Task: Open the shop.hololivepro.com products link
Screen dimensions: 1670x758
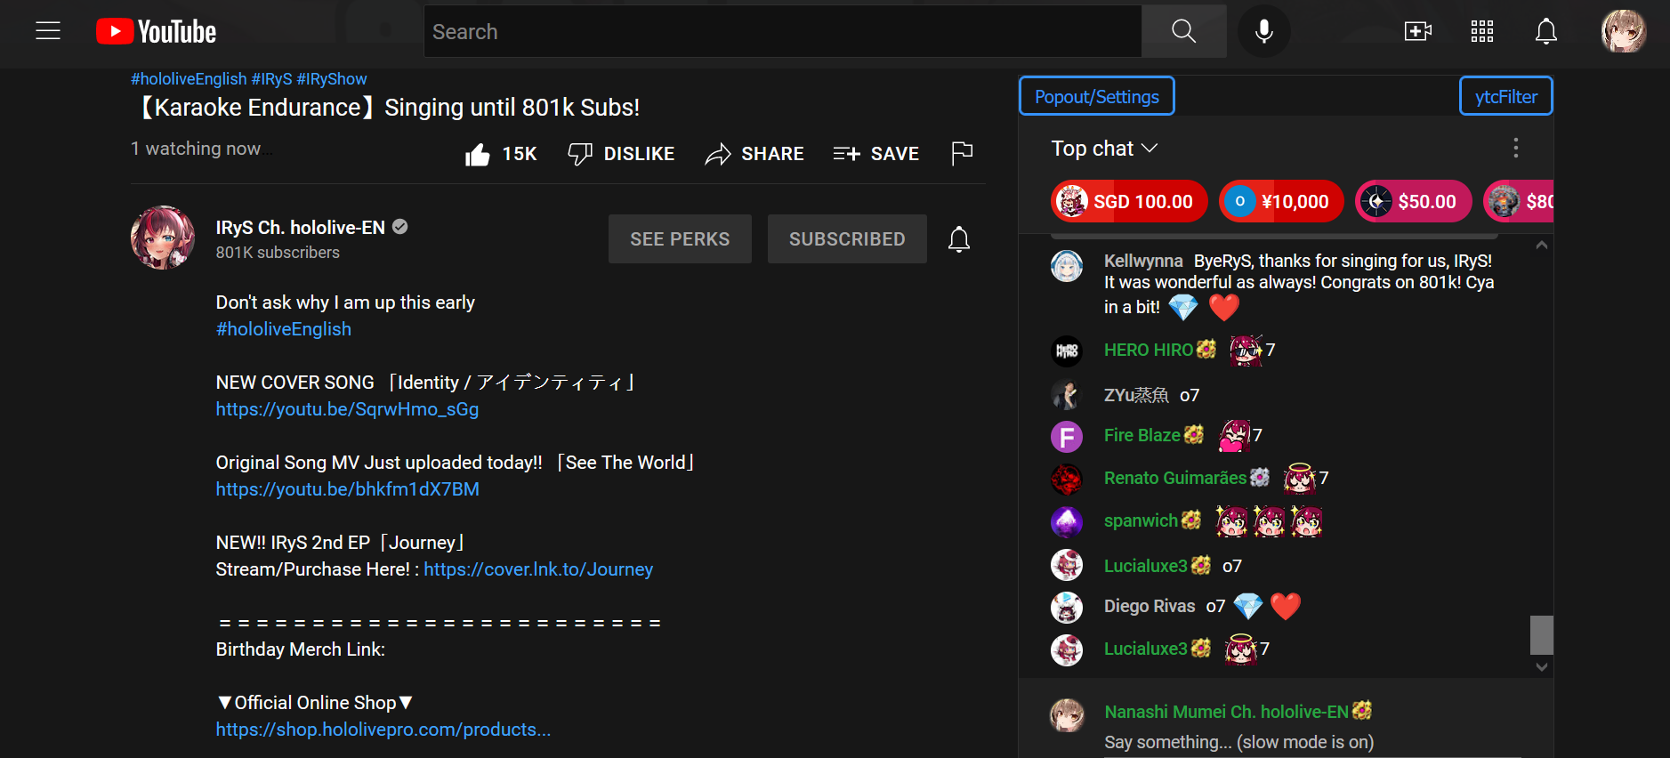Action: (x=383, y=730)
